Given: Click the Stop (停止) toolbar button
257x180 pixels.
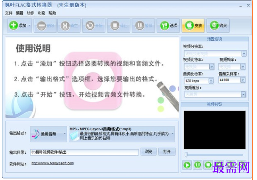Looking at the screenshot, I should (x=119, y=26).
